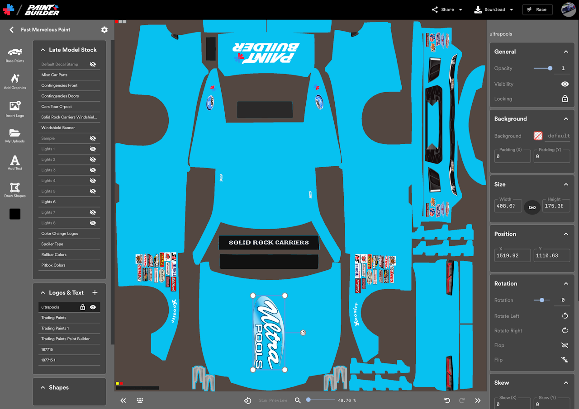This screenshot has height=409, width=579.
Task: Select the Add Graphics tool
Action: click(x=15, y=81)
